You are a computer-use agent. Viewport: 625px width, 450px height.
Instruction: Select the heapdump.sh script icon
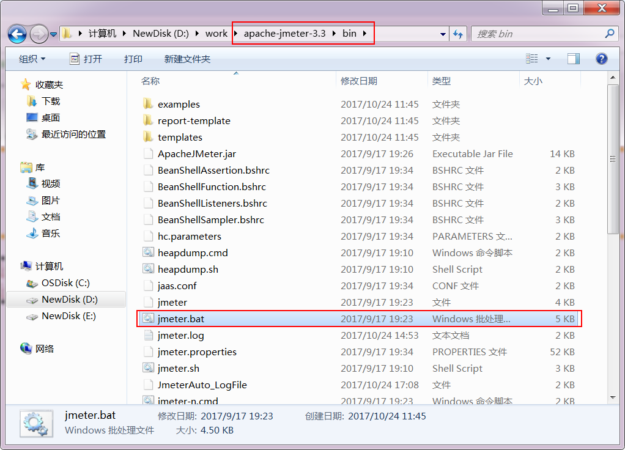pos(148,269)
